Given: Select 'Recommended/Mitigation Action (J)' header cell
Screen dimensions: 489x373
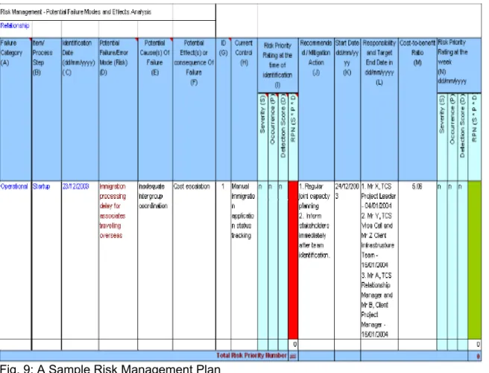Looking at the screenshot, I should pos(316,109).
